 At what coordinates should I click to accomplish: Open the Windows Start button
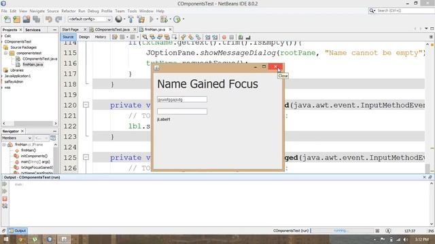coord(6,239)
